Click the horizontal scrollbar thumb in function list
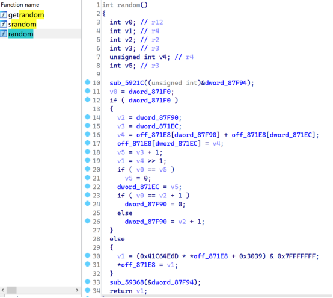333x298 pixels. pyautogui.click(x=11, y=290)
